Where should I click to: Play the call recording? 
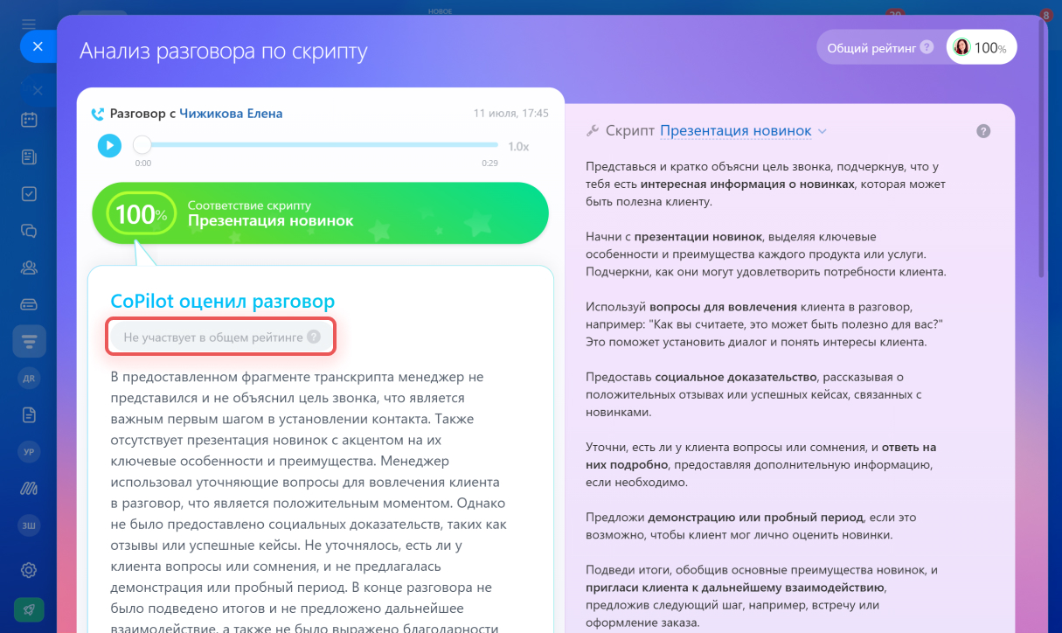tap(109, 145)
